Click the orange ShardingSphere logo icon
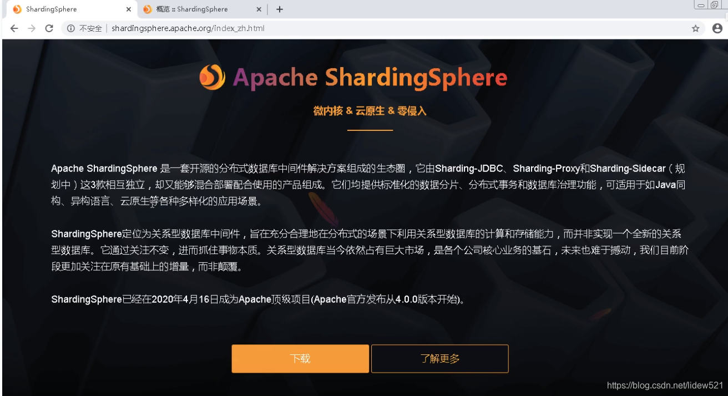 pos(213,77)
